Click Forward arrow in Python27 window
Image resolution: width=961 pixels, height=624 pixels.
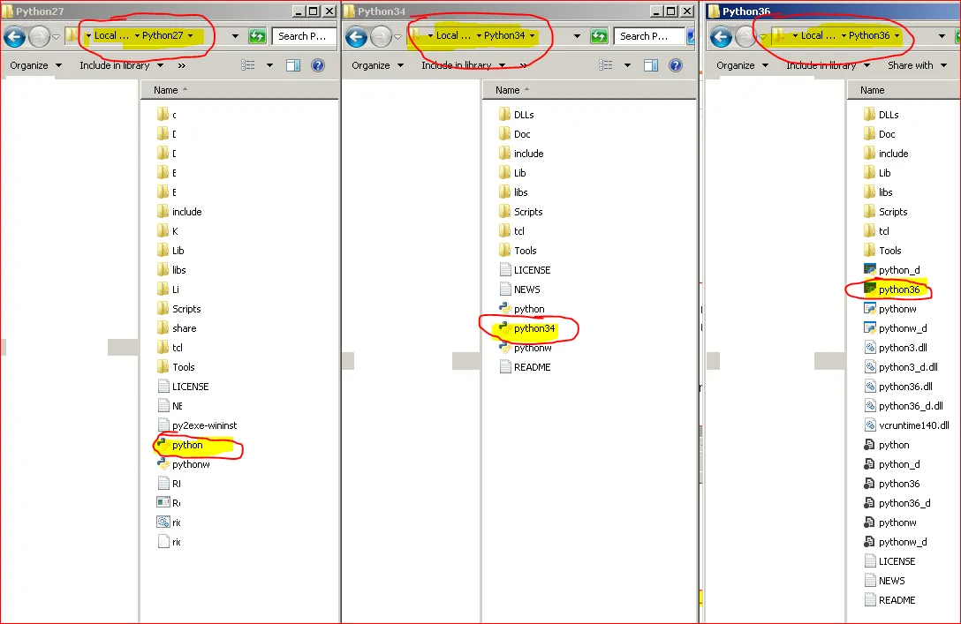39,37
